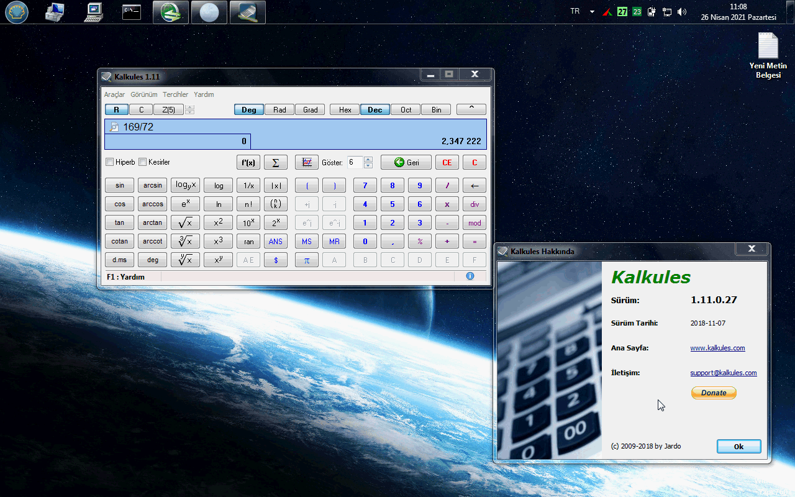Open the Tercihler menu
Image resolution: width=795 pixels, height=497 pixels.
click(176, 94)
